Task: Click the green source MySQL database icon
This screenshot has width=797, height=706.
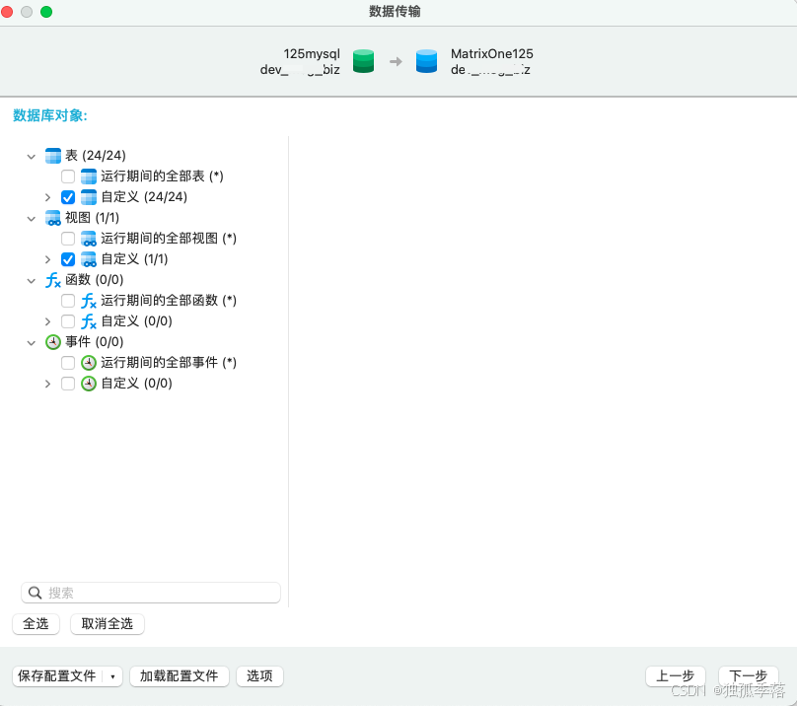Action: [363, 60]
